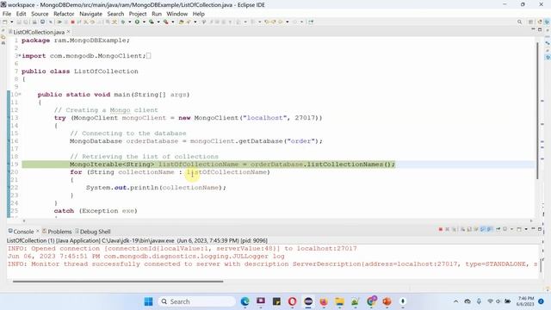Open Opera browser from the taskbar
Viewport: 551px width, 310px height.
click(292, 301)
